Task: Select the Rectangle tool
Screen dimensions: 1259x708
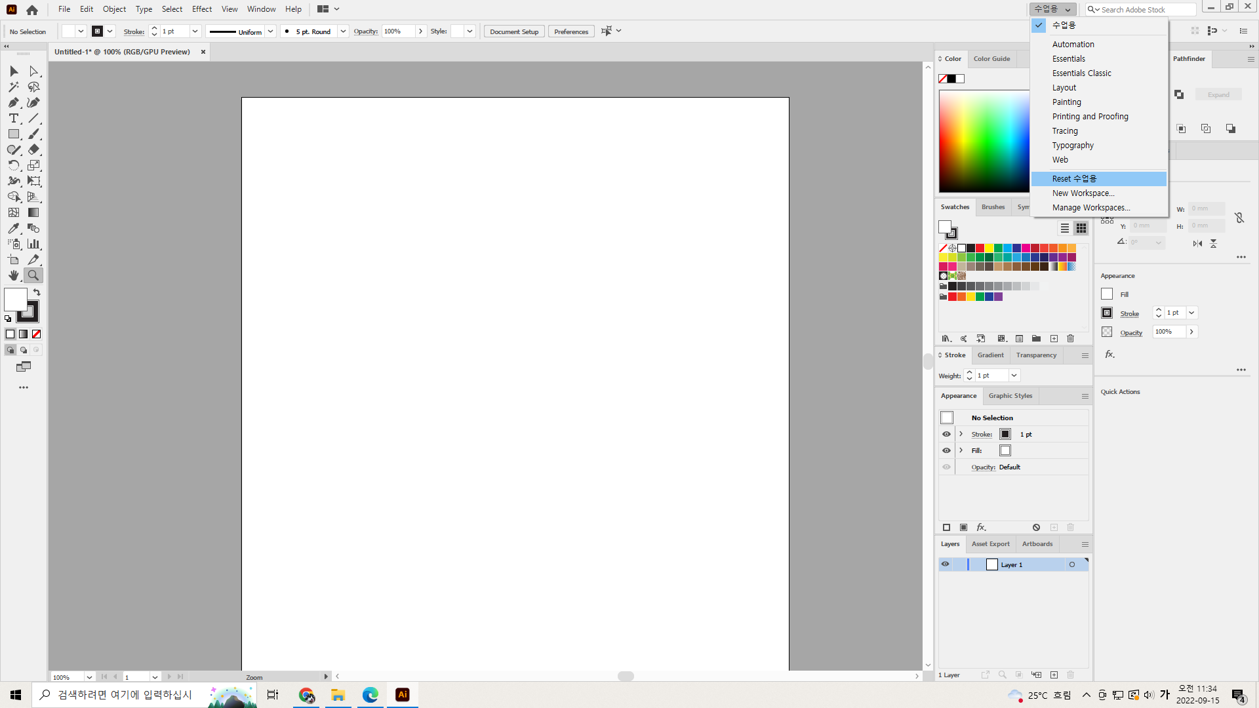Action: [x=13, y=134]
